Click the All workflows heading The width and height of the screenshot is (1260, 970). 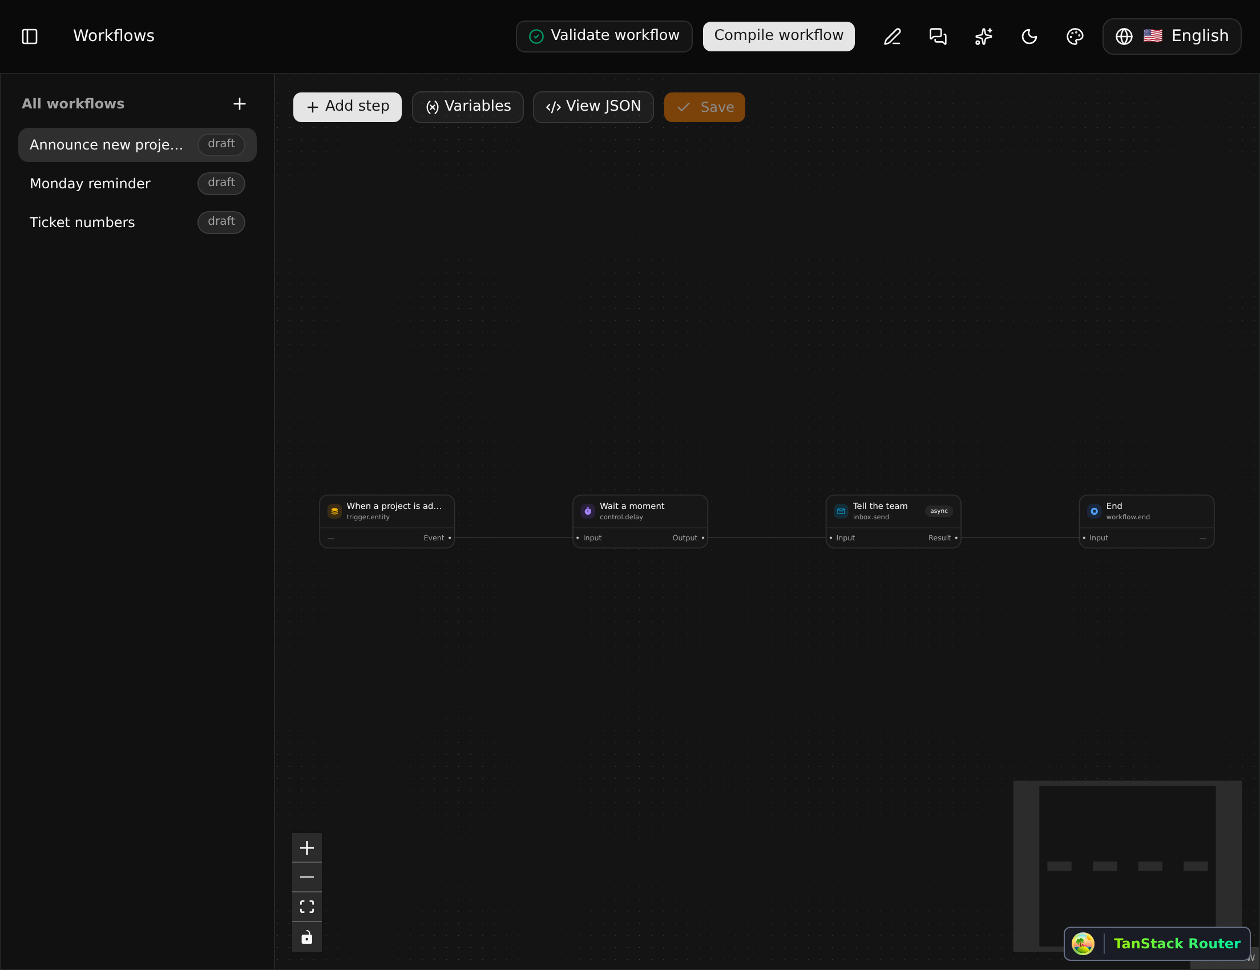[x=73, y=104]
